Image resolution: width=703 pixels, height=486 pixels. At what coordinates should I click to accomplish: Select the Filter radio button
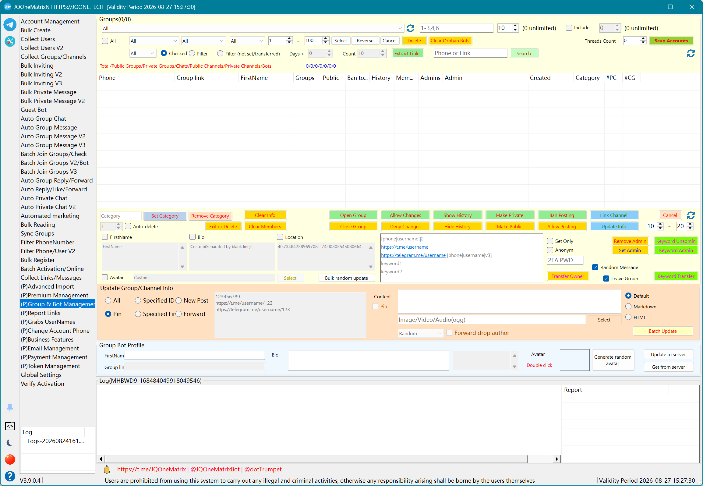pyautogui.click(x=192, y=53)
